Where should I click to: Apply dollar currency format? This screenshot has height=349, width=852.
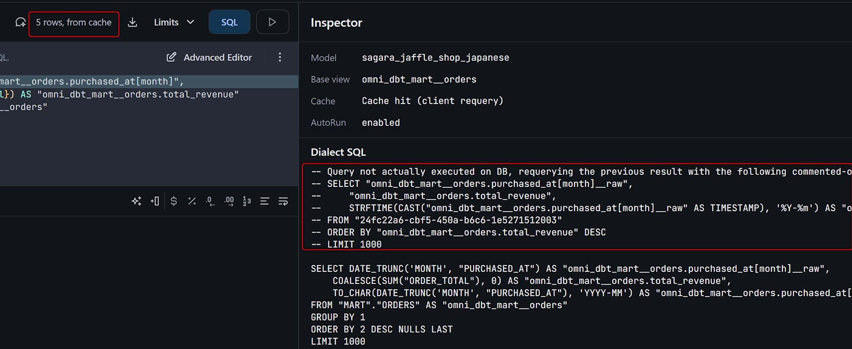click(174, 201)
